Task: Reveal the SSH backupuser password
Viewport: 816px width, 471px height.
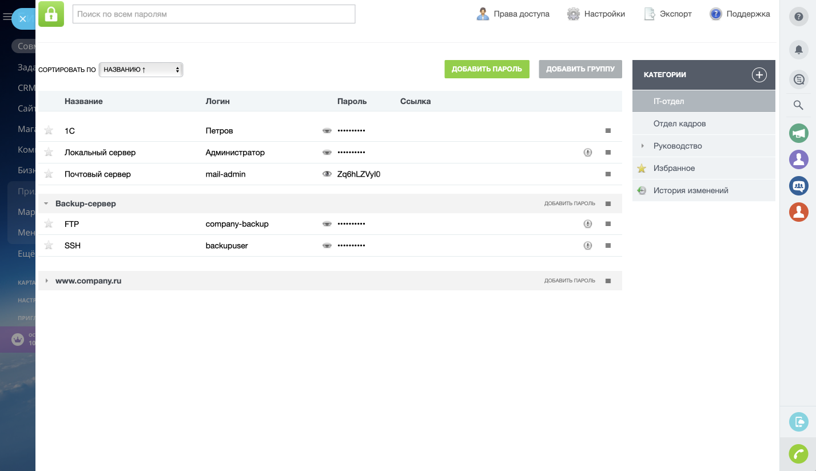Action: tap(327, 246)
